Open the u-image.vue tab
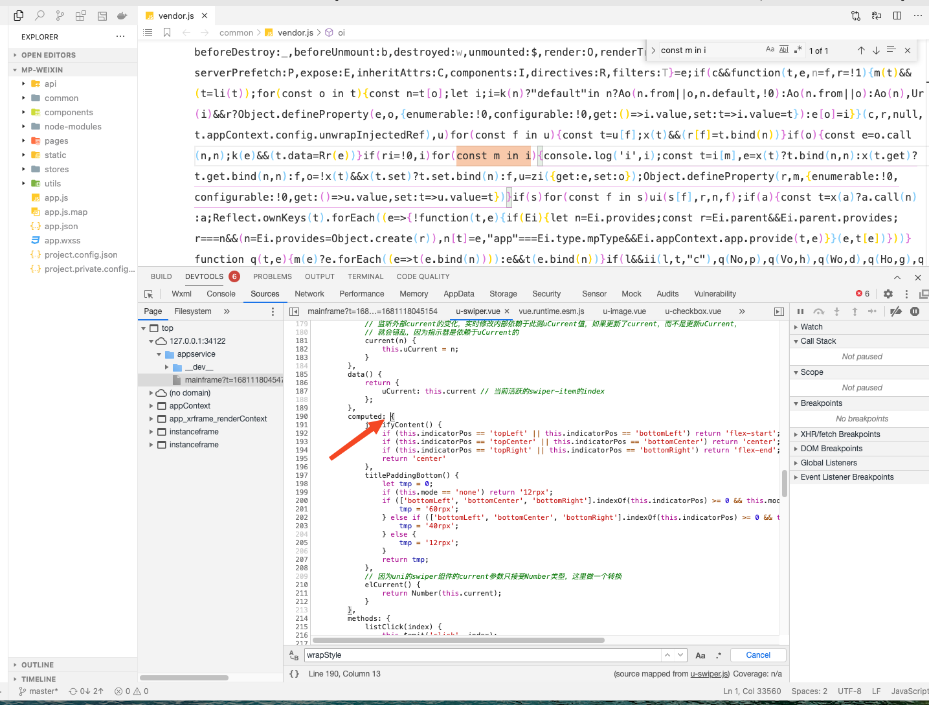929x705 pixels. coord(623,311)
